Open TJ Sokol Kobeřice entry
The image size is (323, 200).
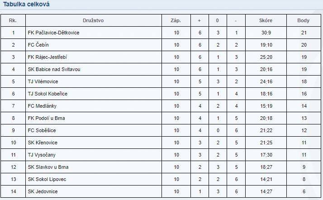47,94
